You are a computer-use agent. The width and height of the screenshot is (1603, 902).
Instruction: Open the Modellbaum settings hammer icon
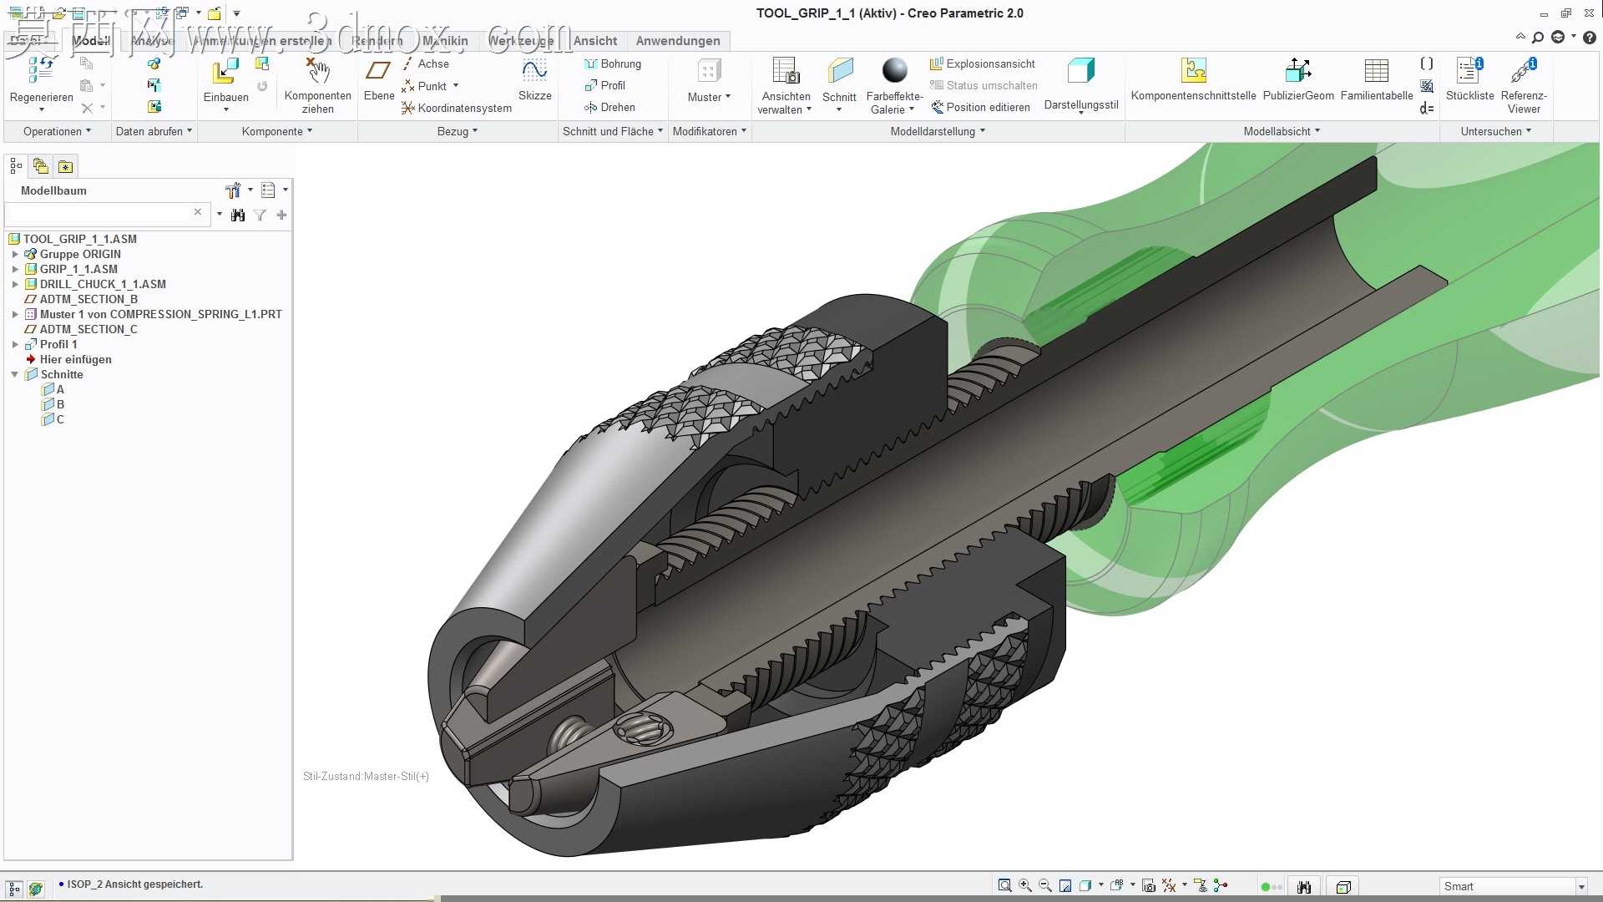233,190
